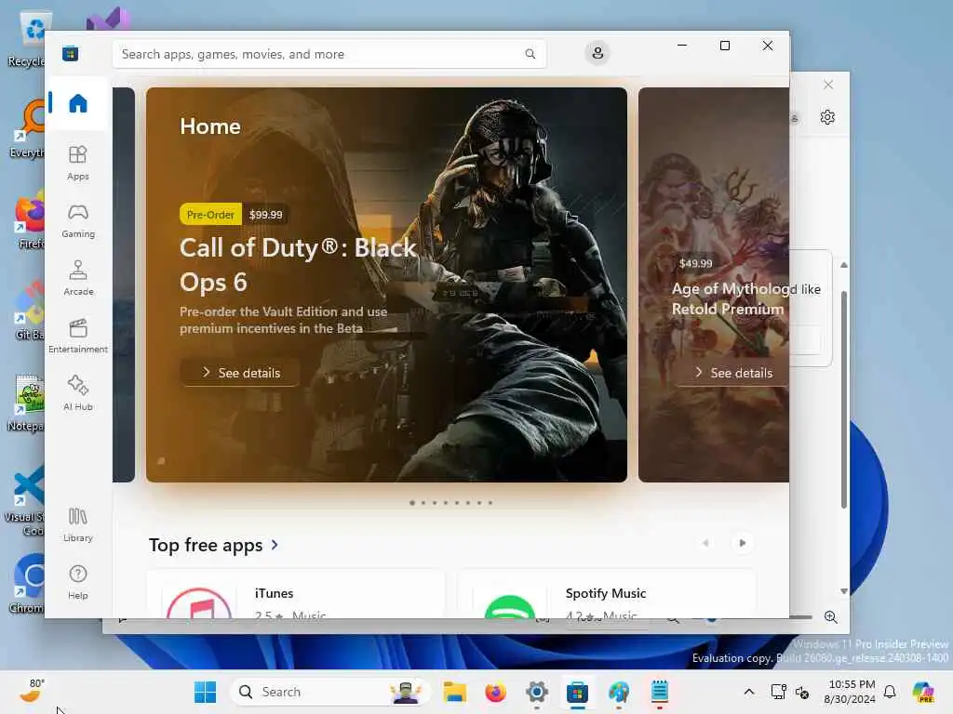Click the network display icon in the tray
This screenshot has width=953, height=714.
(779, 692)
